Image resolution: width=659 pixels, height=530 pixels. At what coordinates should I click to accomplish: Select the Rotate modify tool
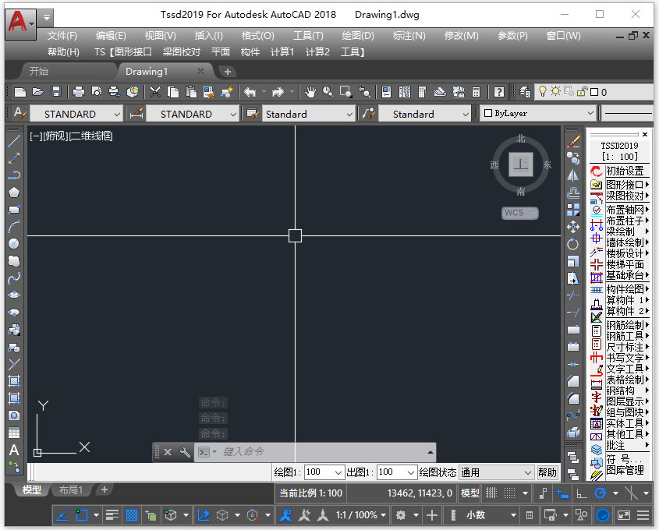click(573, 244)
